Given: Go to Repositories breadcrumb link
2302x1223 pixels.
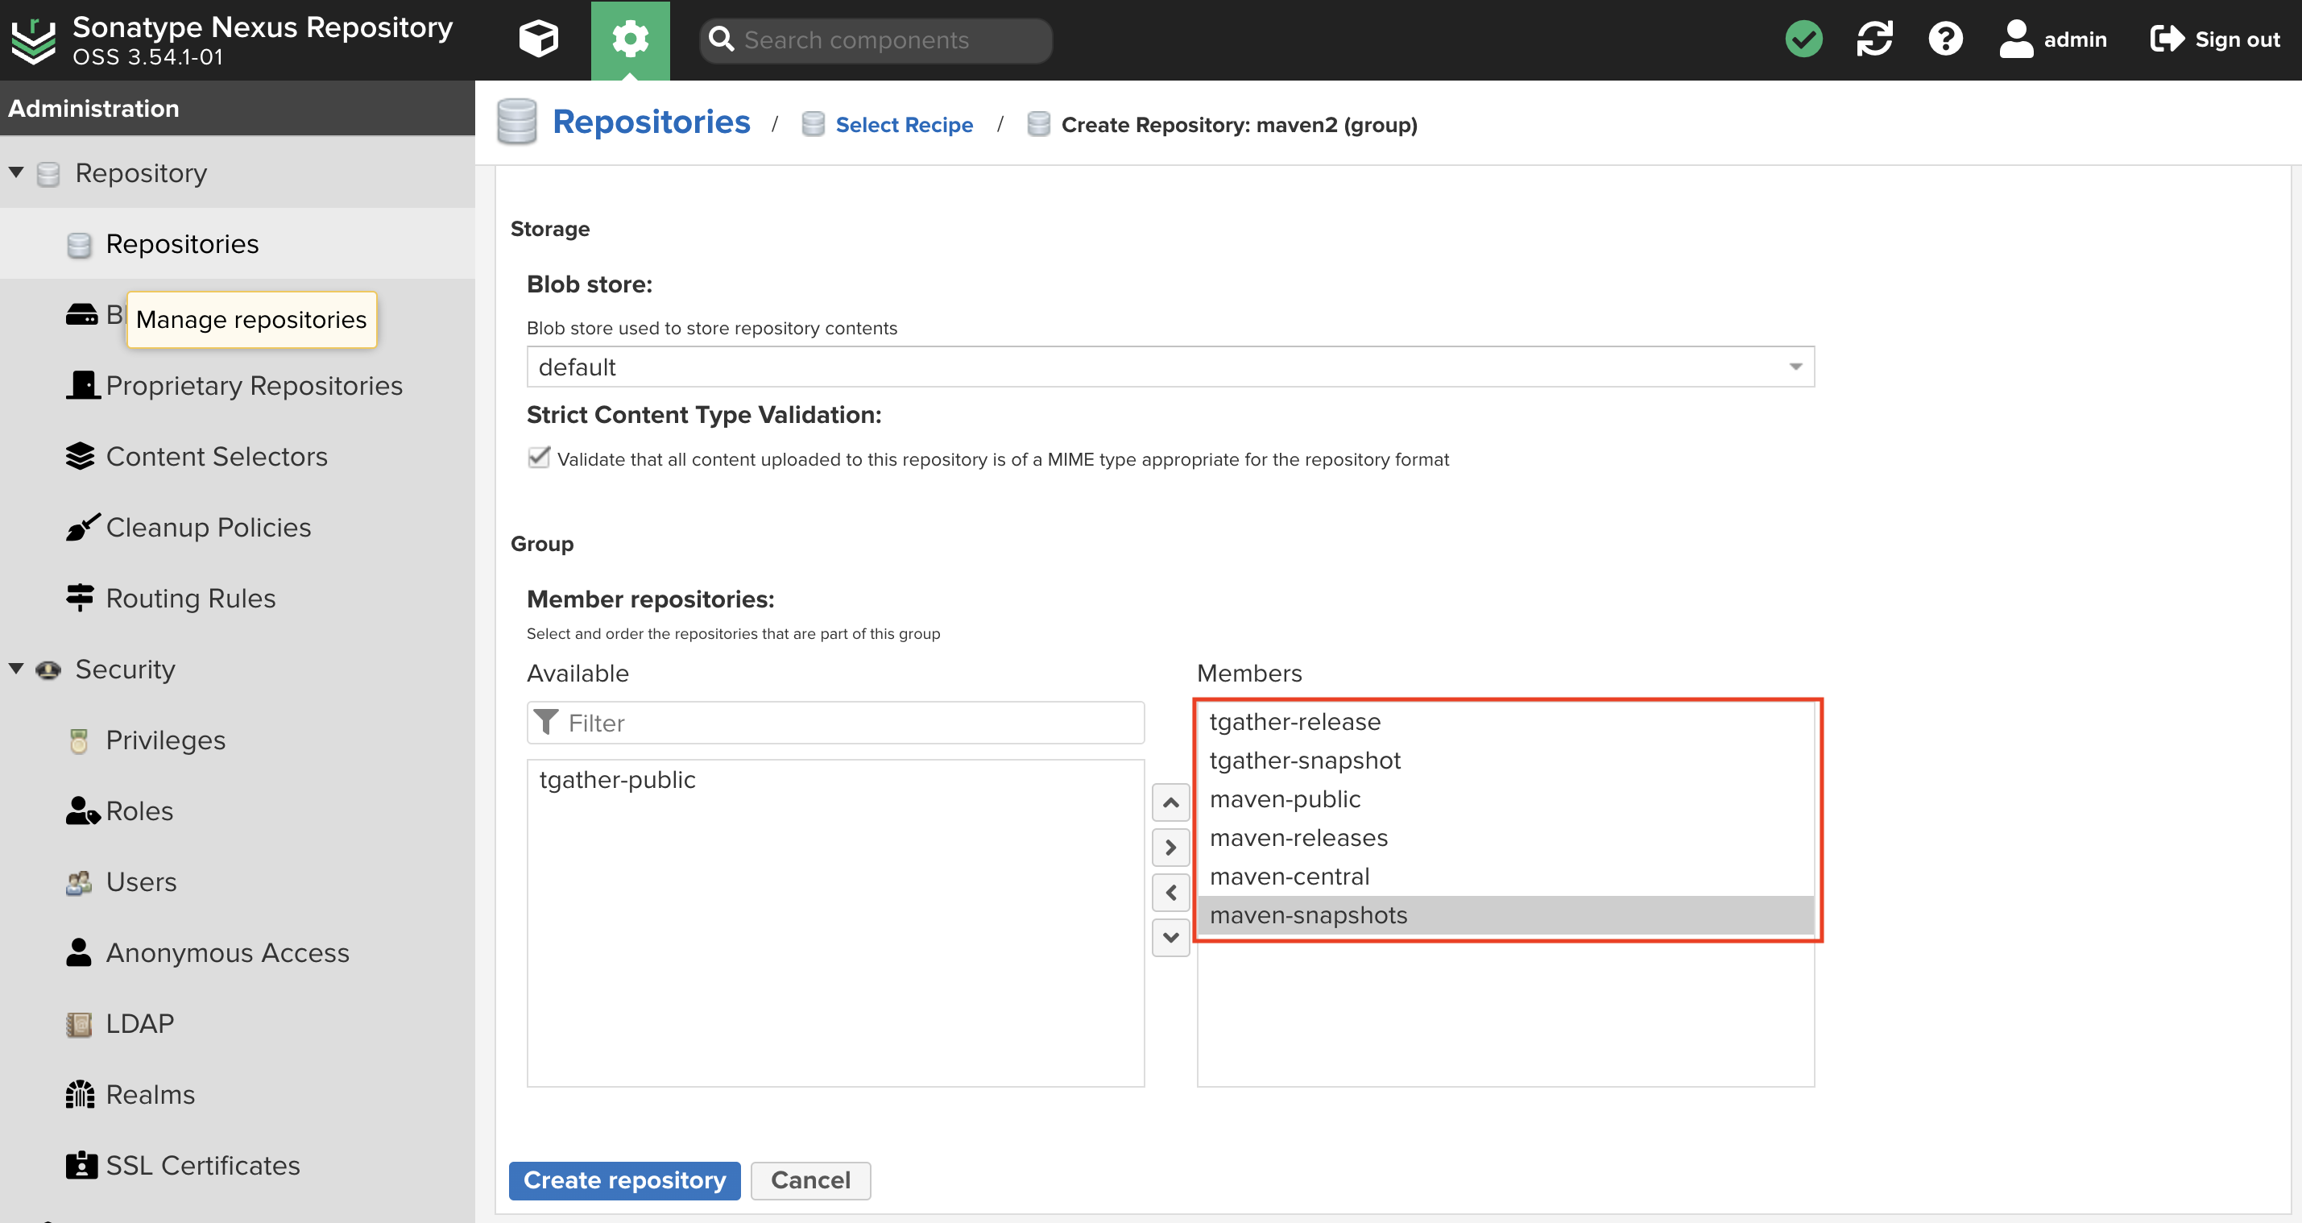Looking at the screenshot, I should [x=652, y=122].
